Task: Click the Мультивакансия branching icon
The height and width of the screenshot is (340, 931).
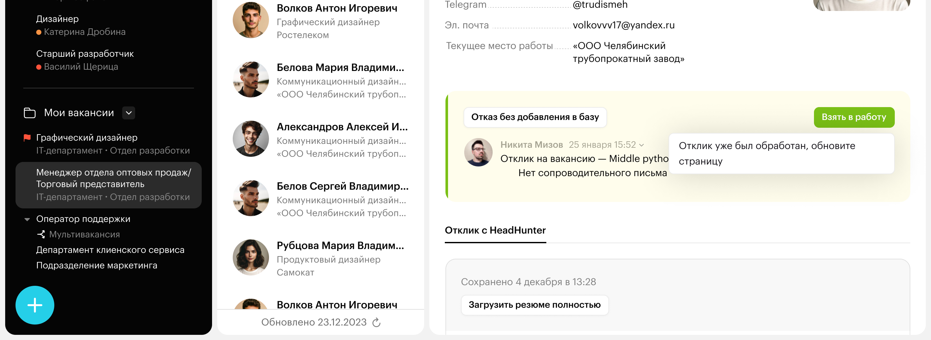Action: coord(41,235)
